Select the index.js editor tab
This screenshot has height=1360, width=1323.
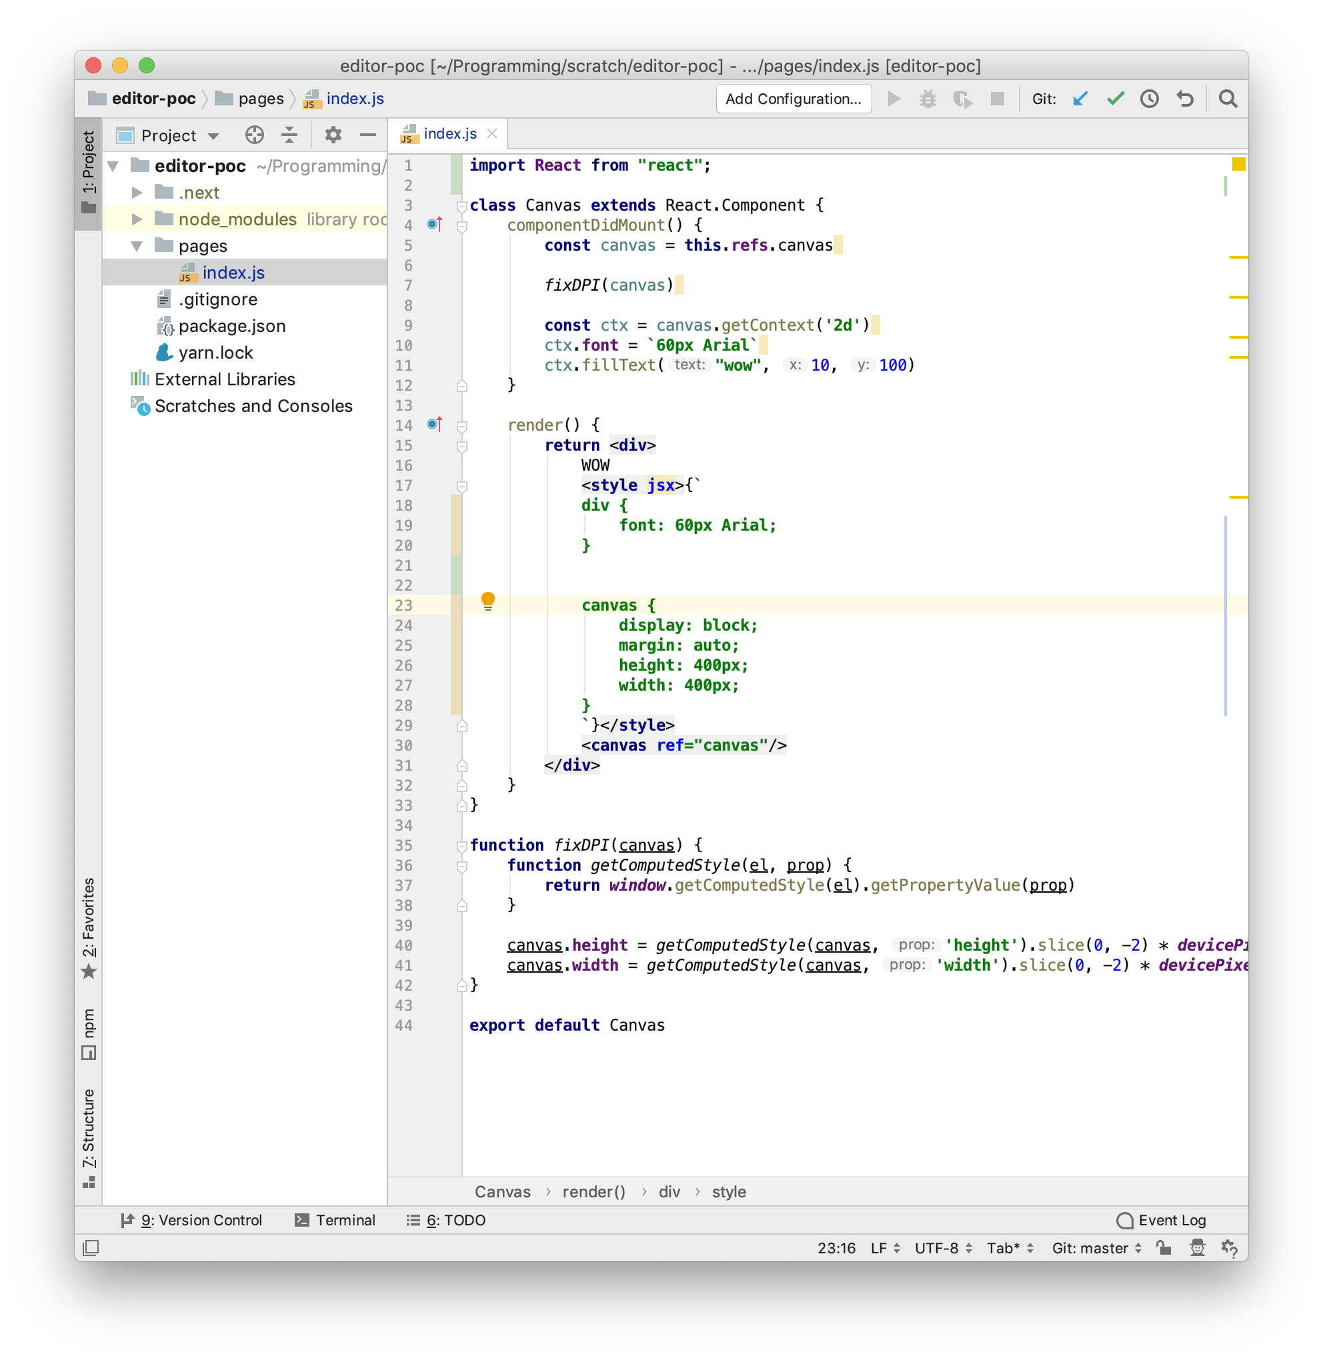coord(448,133)
